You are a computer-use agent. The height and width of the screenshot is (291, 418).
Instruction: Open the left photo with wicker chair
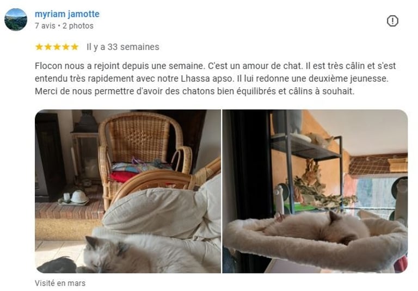128,191
